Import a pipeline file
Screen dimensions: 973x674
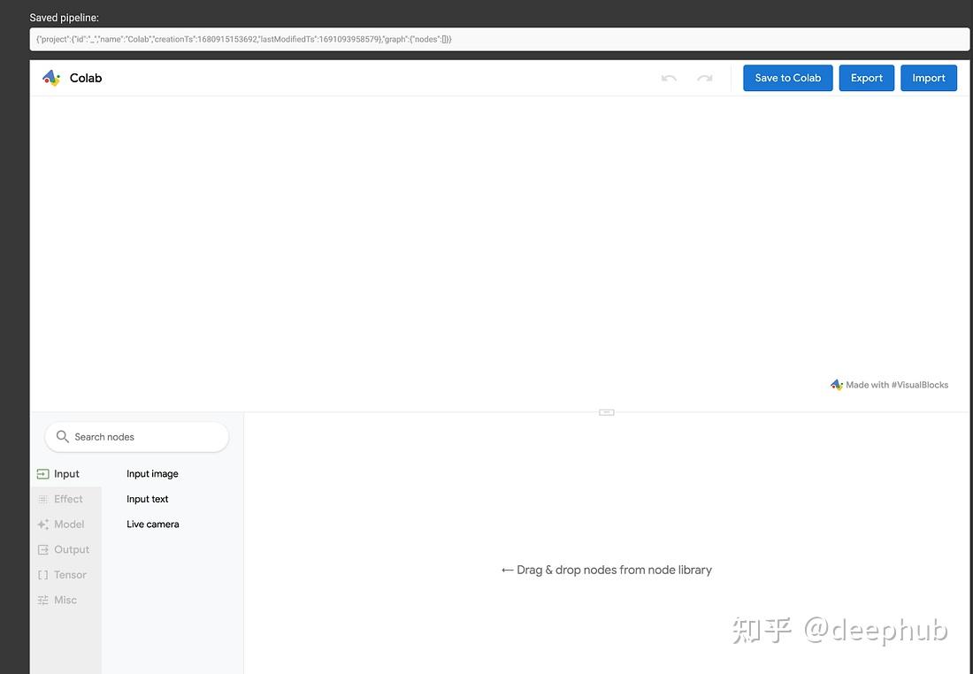928,78
